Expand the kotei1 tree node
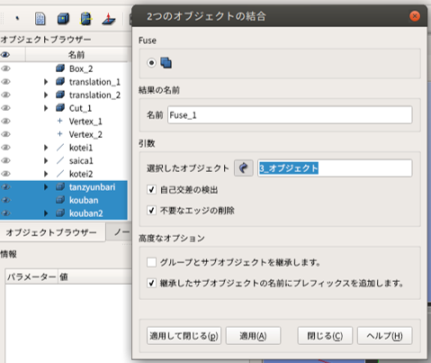The image size is (431, 363). (46, 148)
